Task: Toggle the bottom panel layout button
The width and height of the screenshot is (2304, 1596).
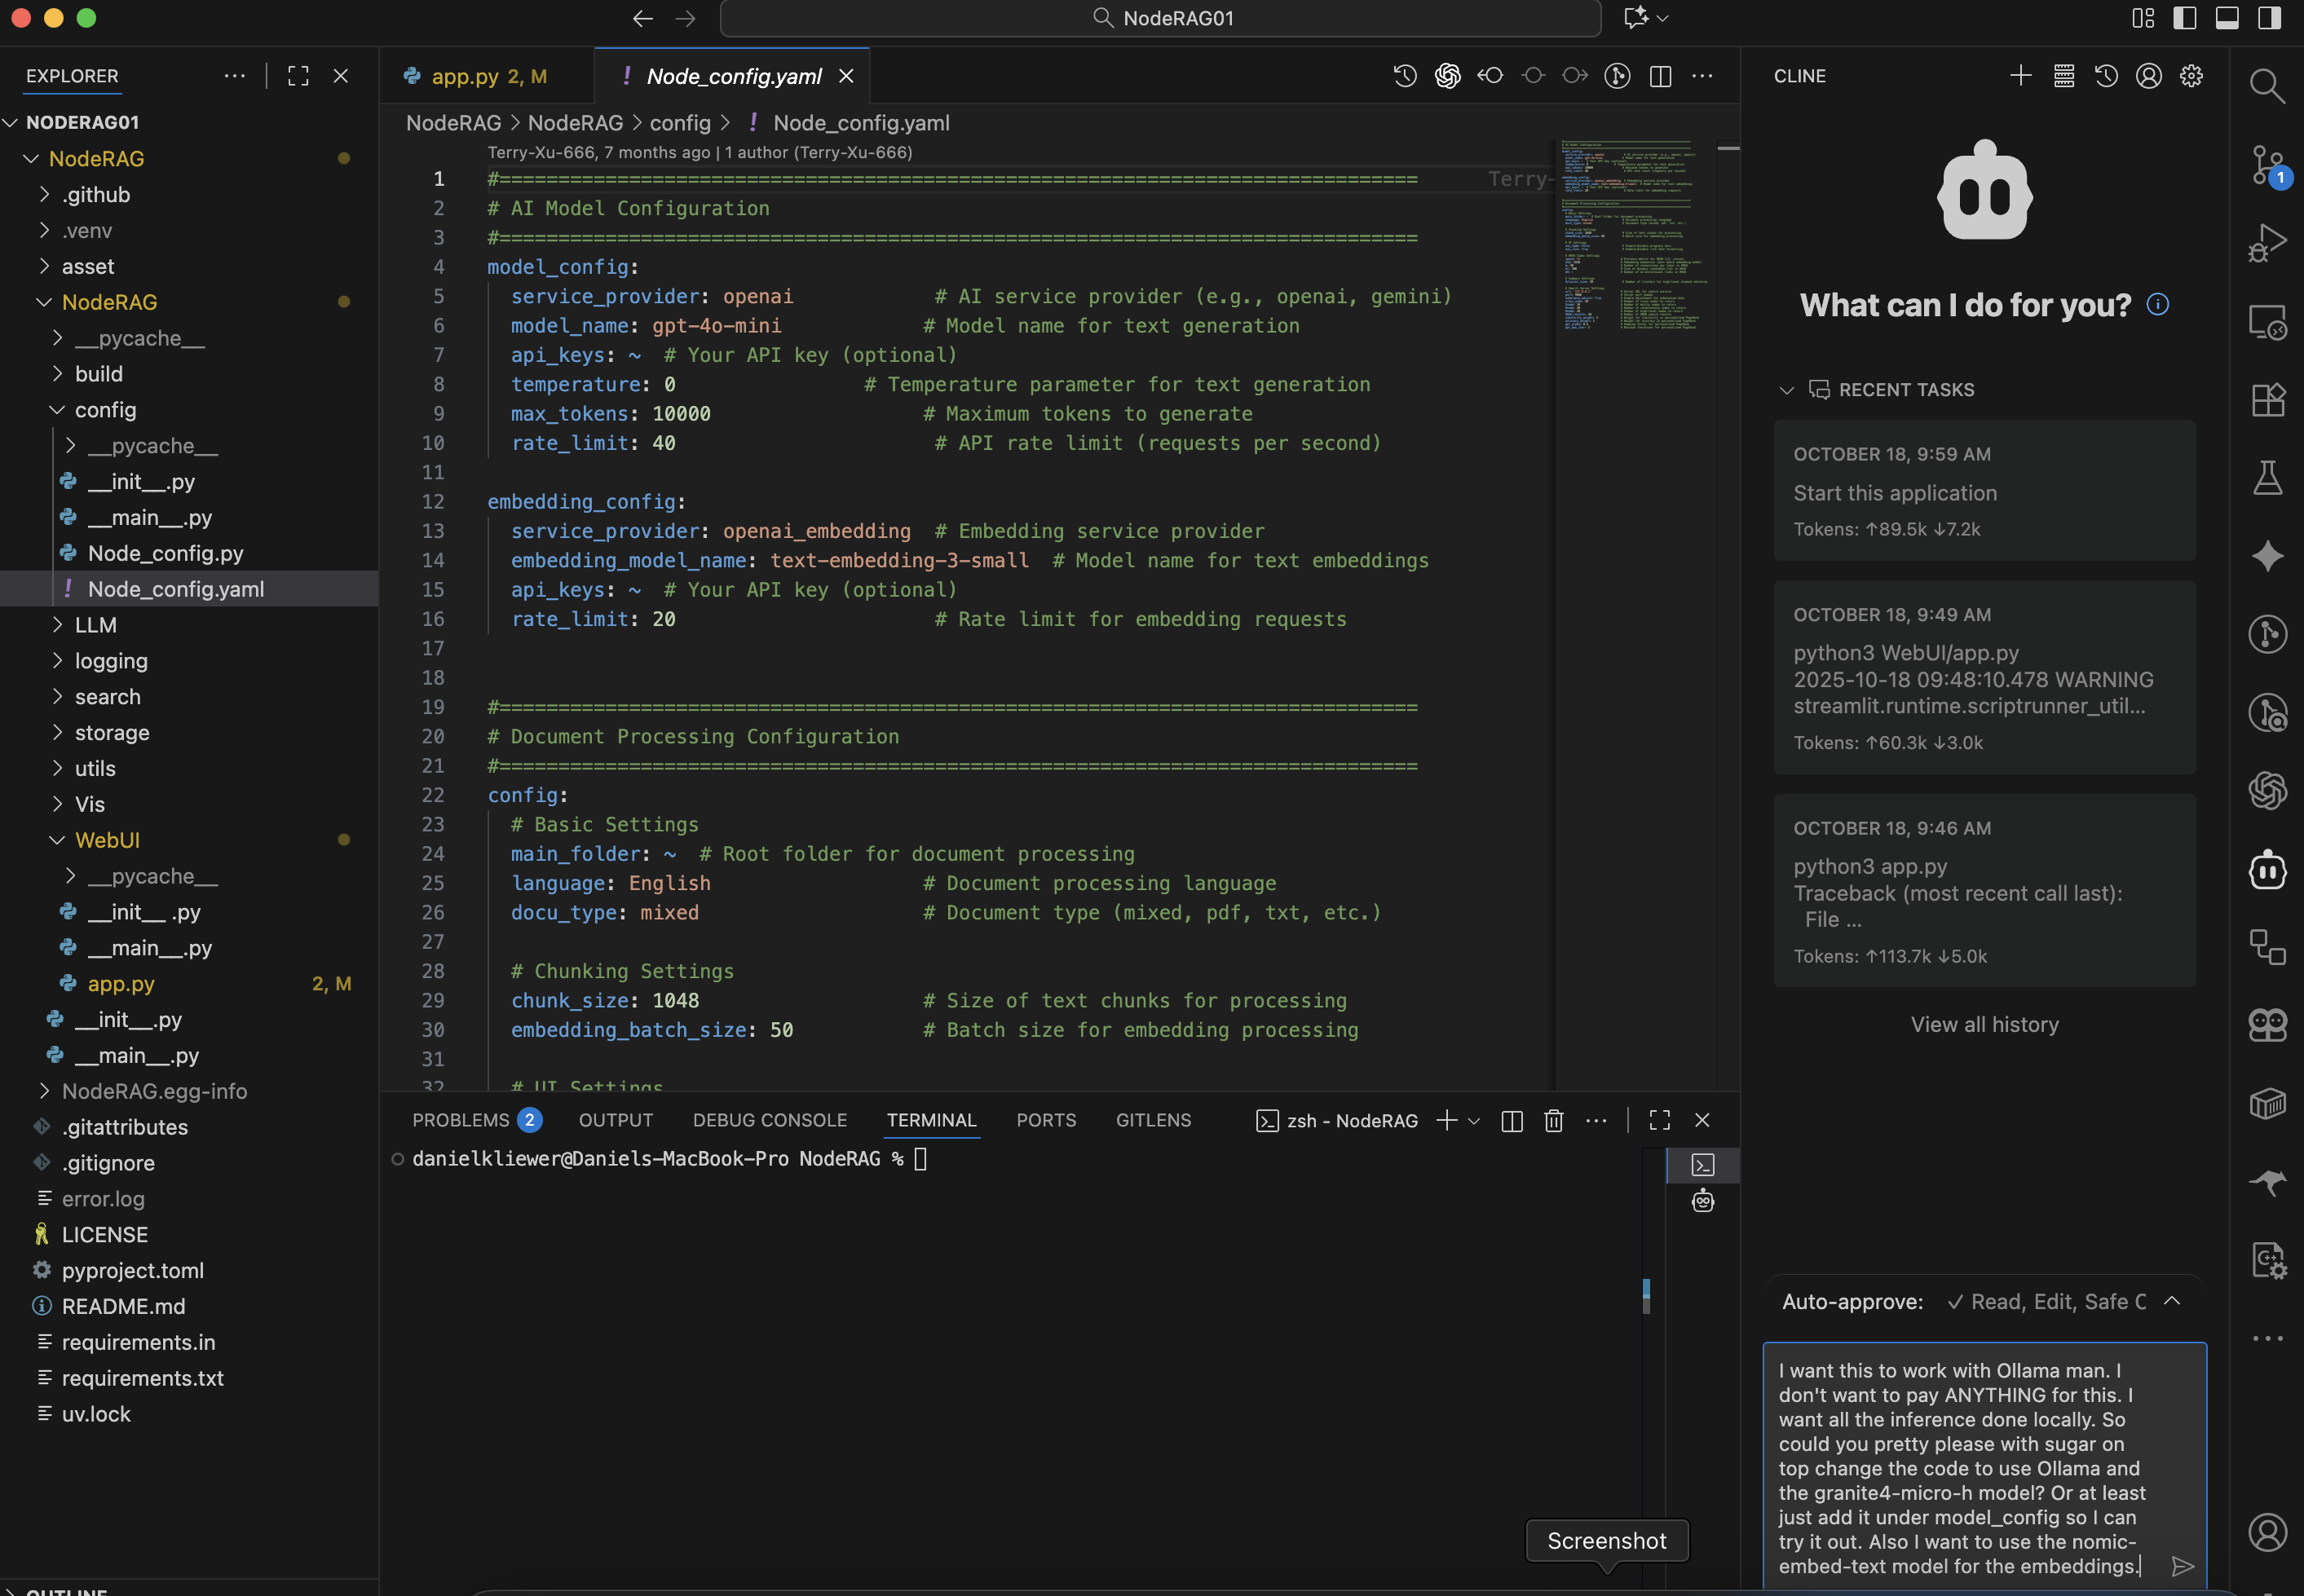Action: 2227,18
